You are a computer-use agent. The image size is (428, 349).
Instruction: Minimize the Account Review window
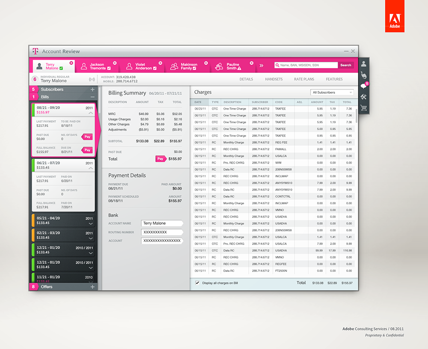click(346, 51)
